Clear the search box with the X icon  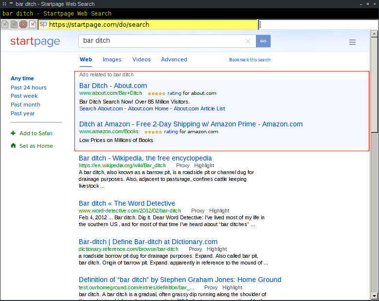point(248,41)
